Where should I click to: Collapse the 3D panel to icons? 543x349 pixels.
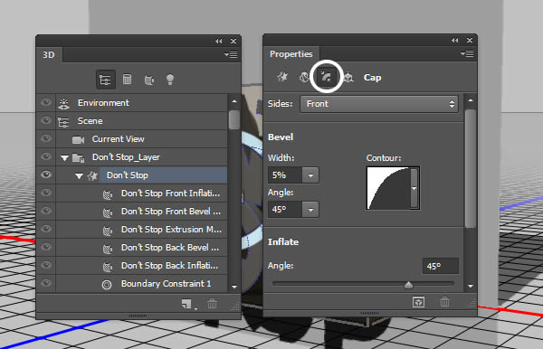218,42
